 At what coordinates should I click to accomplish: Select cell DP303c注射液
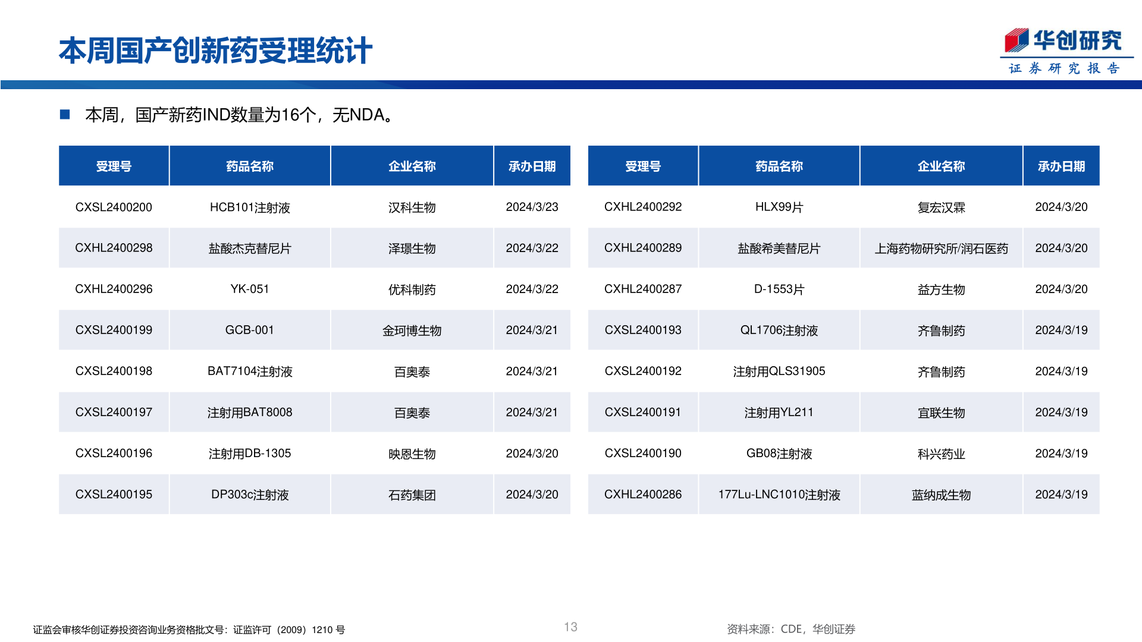[x=250, y=494]
